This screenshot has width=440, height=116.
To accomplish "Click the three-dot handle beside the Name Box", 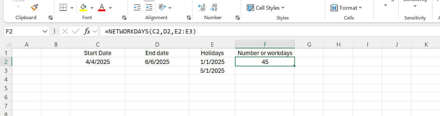I will (54, 31).
